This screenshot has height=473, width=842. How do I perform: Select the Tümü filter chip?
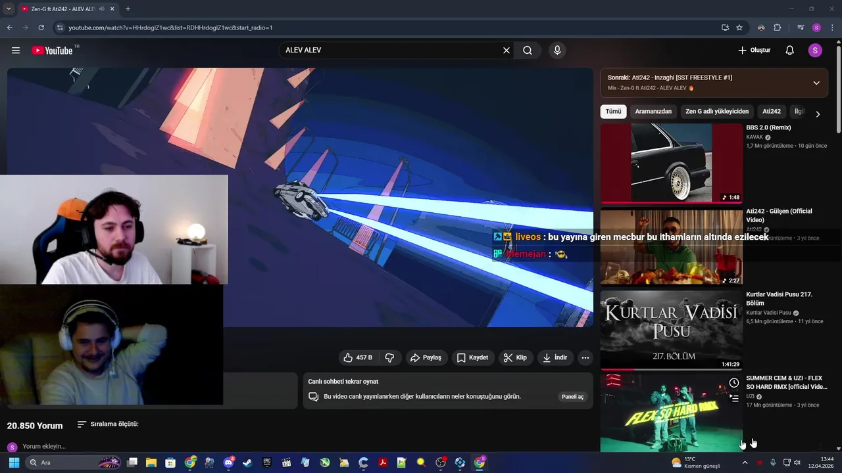pos(613,112)
